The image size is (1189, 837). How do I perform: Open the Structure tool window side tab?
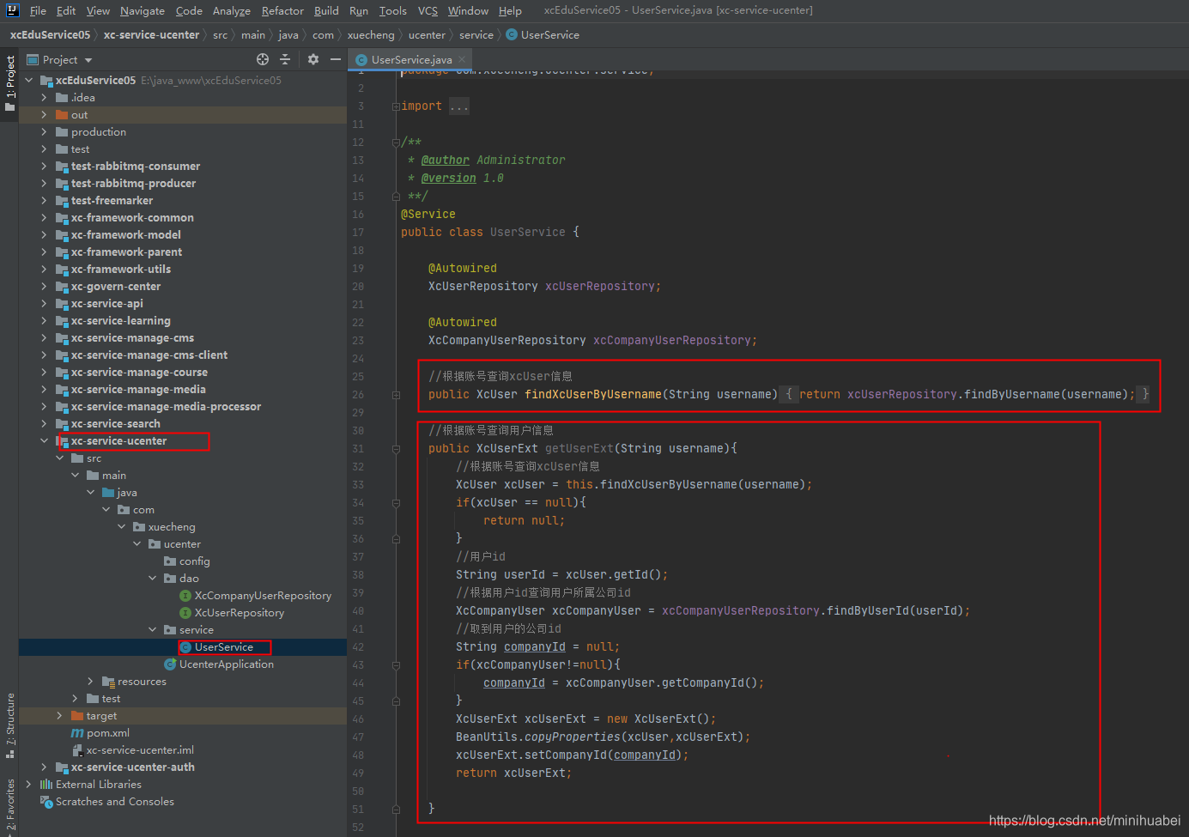[x=10, y=725]
